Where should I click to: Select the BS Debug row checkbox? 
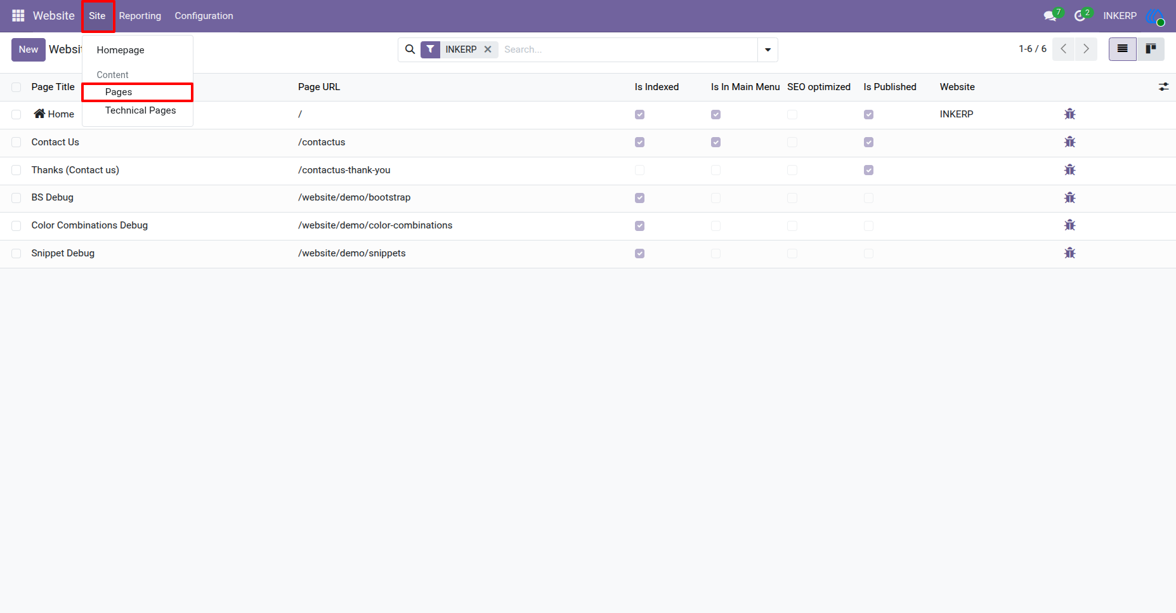16,198
